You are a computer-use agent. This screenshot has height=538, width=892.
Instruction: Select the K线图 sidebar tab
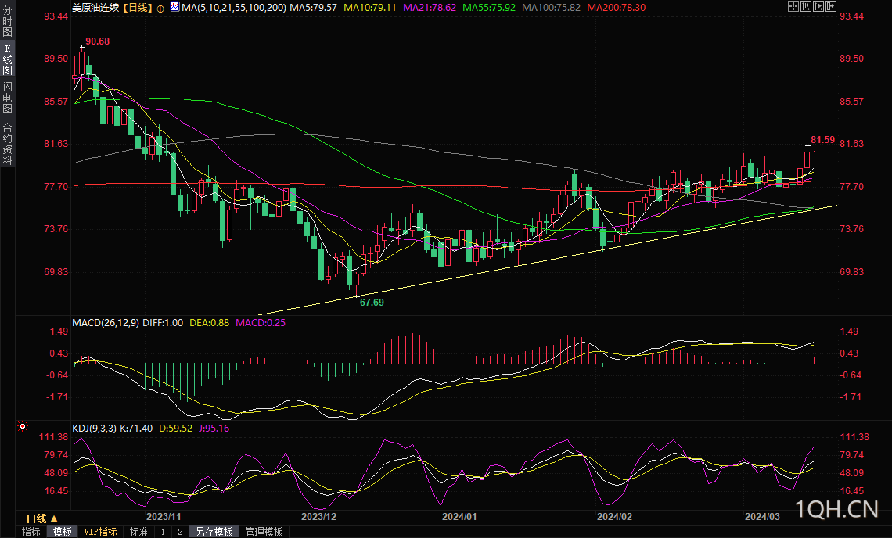(x=7, y=59)
